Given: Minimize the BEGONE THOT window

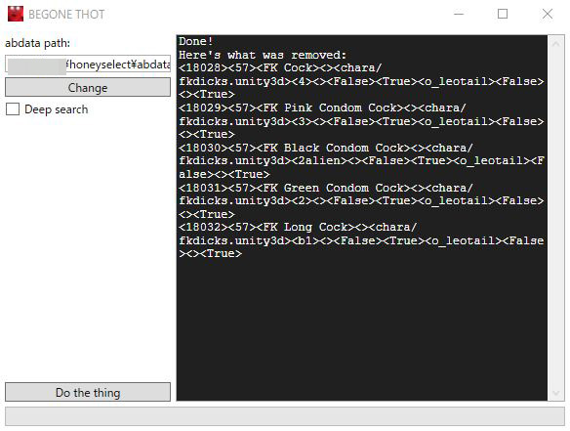Looking at the screenshot, I should tap(459, 14).
